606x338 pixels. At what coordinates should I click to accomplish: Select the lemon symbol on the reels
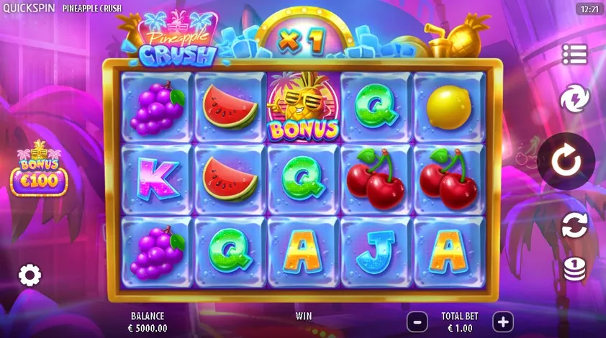tap(449, 106)
